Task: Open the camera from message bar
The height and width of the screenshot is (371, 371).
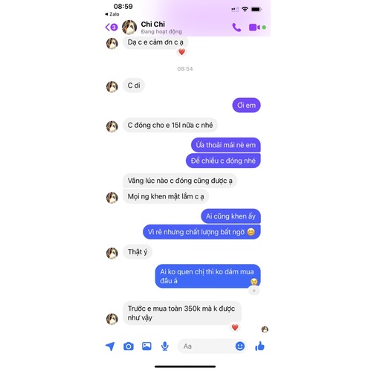Action: 129,346
